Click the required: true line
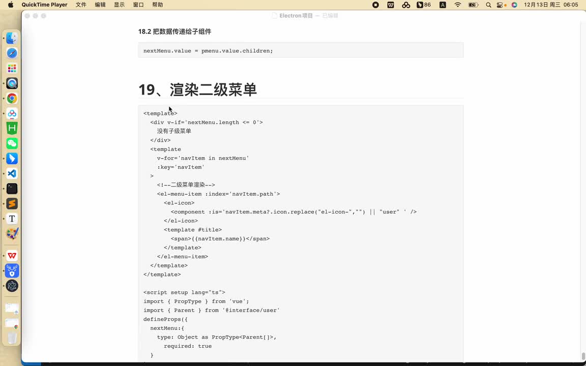Image resolution: width=586 pixels, height=366 pixels. 188,346
